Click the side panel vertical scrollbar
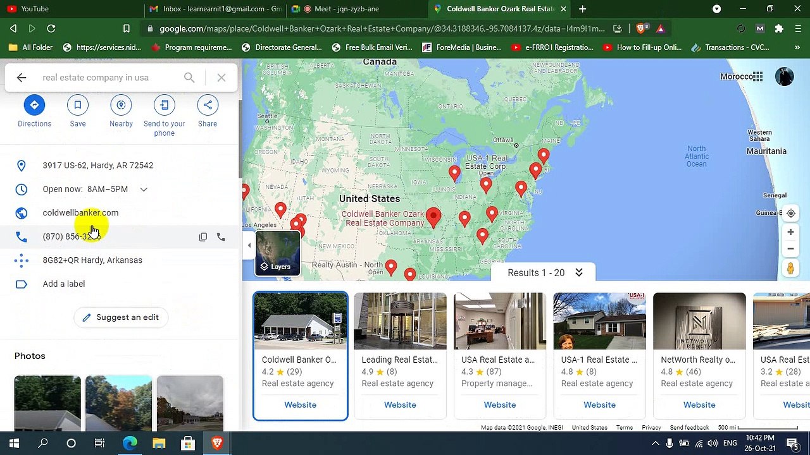Viewport: 810px width, 455px height. tap(240, 139)
